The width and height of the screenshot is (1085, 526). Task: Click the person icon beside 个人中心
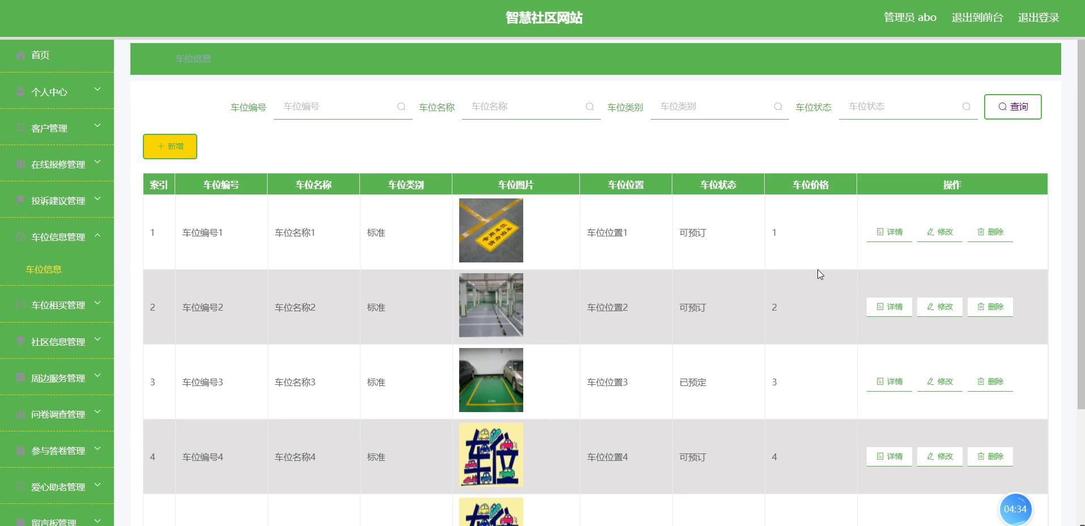pos(20,91)
